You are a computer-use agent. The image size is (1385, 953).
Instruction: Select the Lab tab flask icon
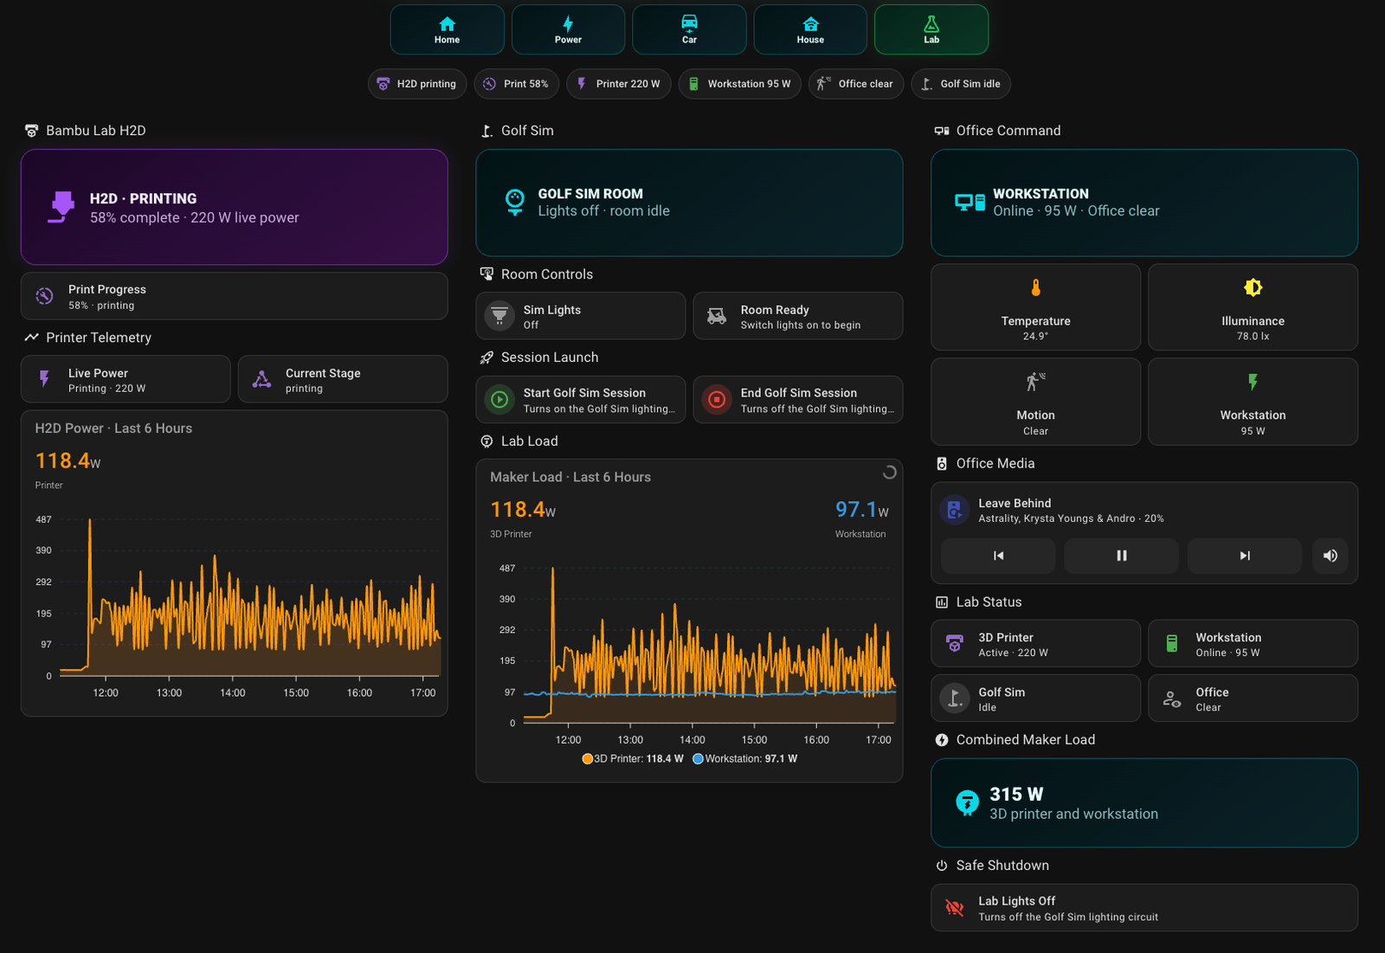[931, 23]
